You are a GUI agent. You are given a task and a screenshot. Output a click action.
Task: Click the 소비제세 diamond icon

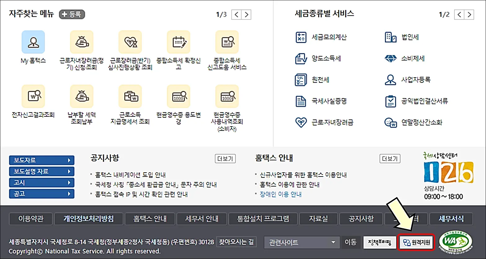[x=391, y=58]
